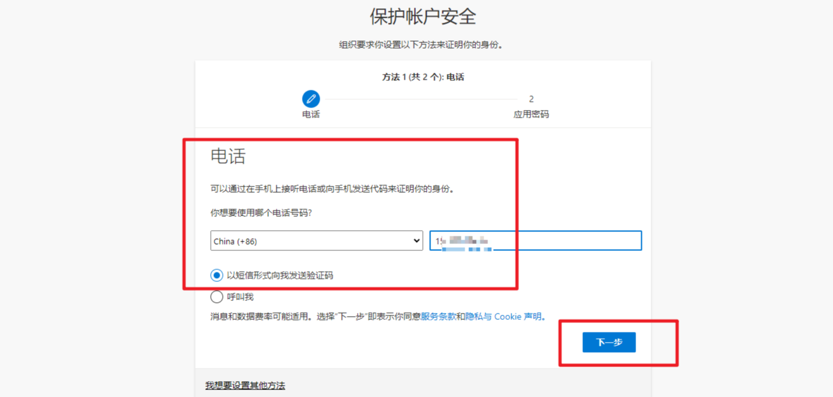Select the 电话 step label
The image size is (833, 397).
(311, 114)
